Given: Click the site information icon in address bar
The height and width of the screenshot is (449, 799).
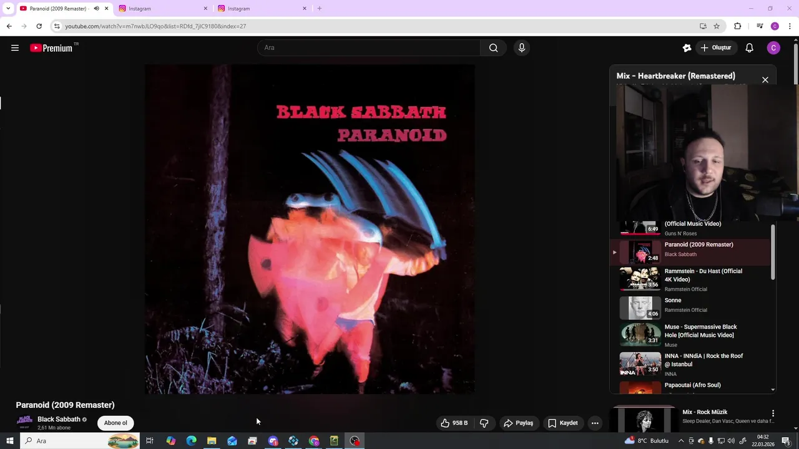Looking at the screenshot, I should pyautogui.click(x=57, y=26).
